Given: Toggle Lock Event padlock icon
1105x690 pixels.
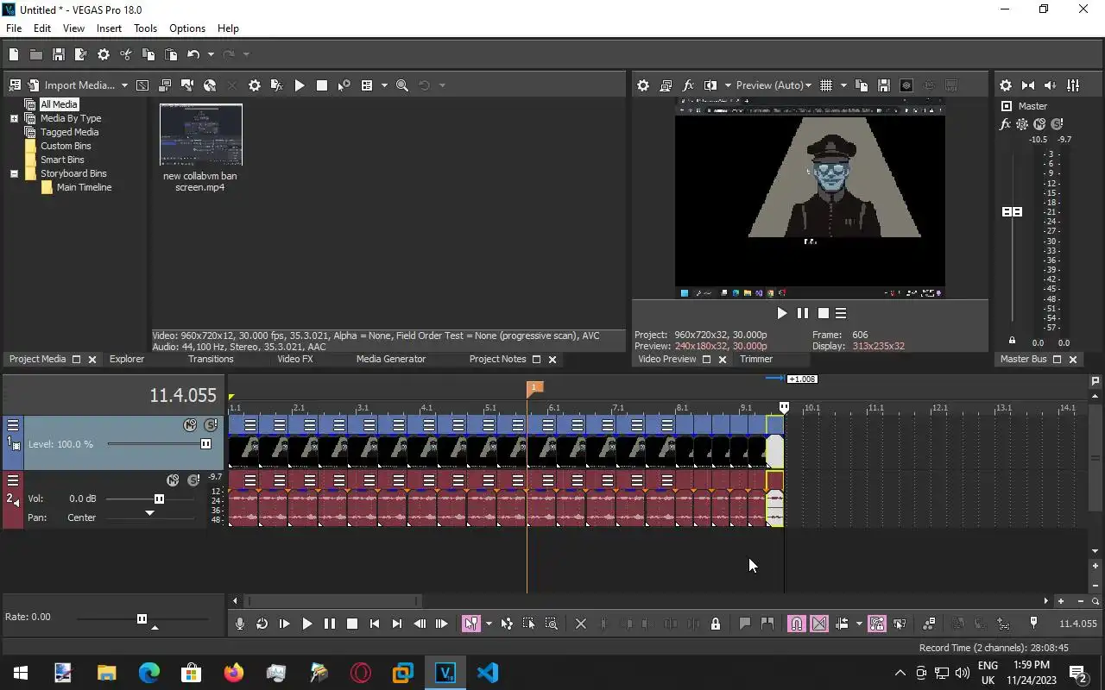Looking at the screenshot, I should [x=716, y=624].
